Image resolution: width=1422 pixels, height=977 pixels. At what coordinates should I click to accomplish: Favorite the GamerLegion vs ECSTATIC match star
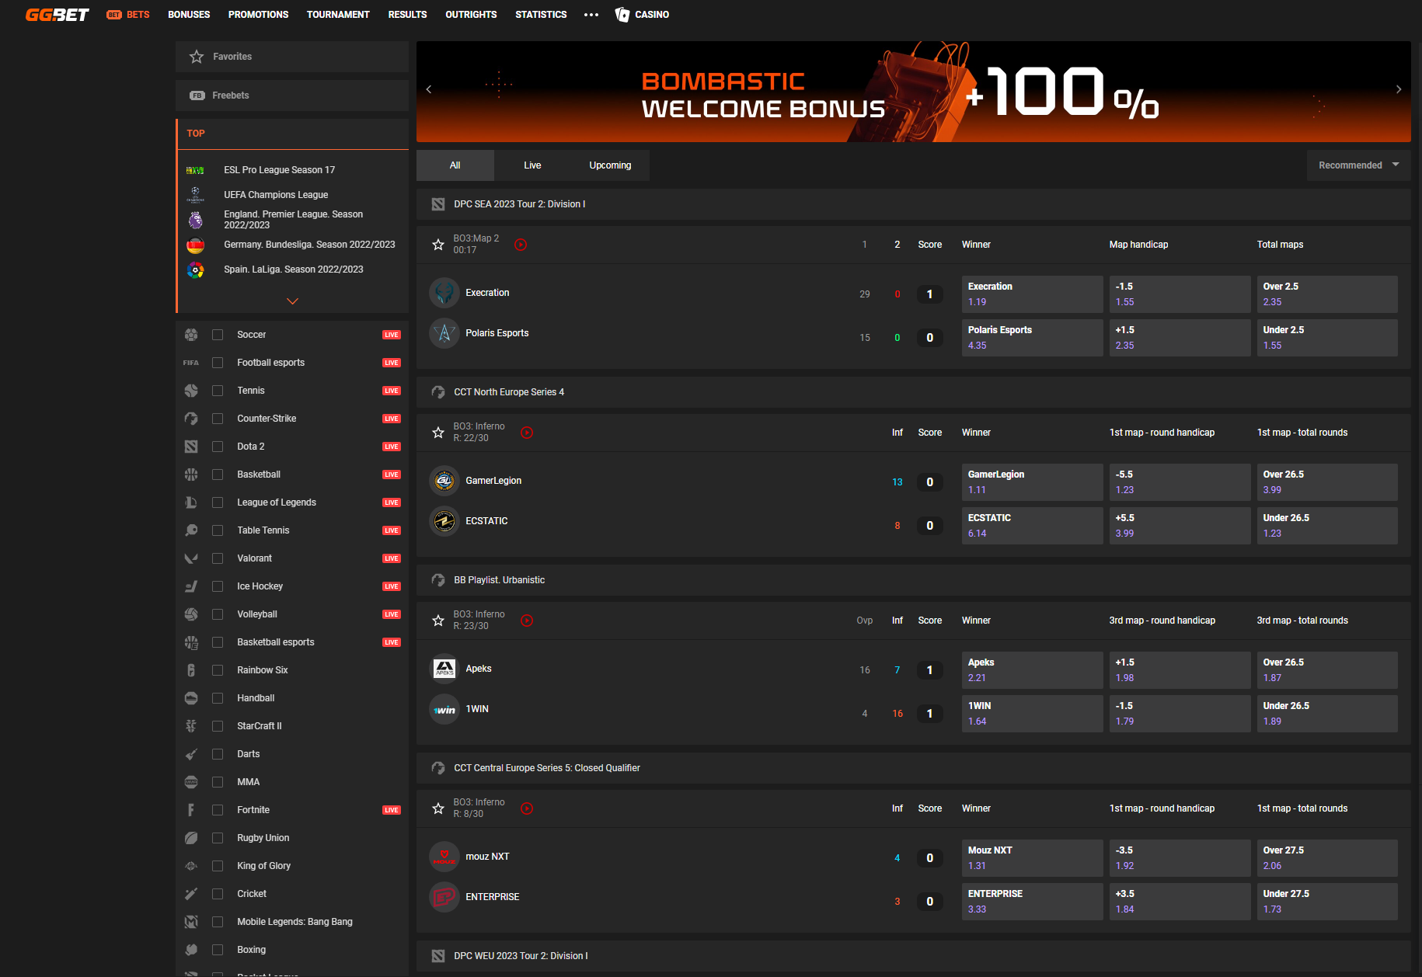[x=438, y=433]
